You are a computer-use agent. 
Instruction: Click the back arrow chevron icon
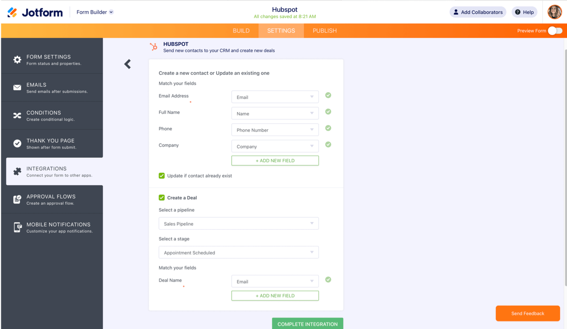pyautogui.click(x=128, y=64)
